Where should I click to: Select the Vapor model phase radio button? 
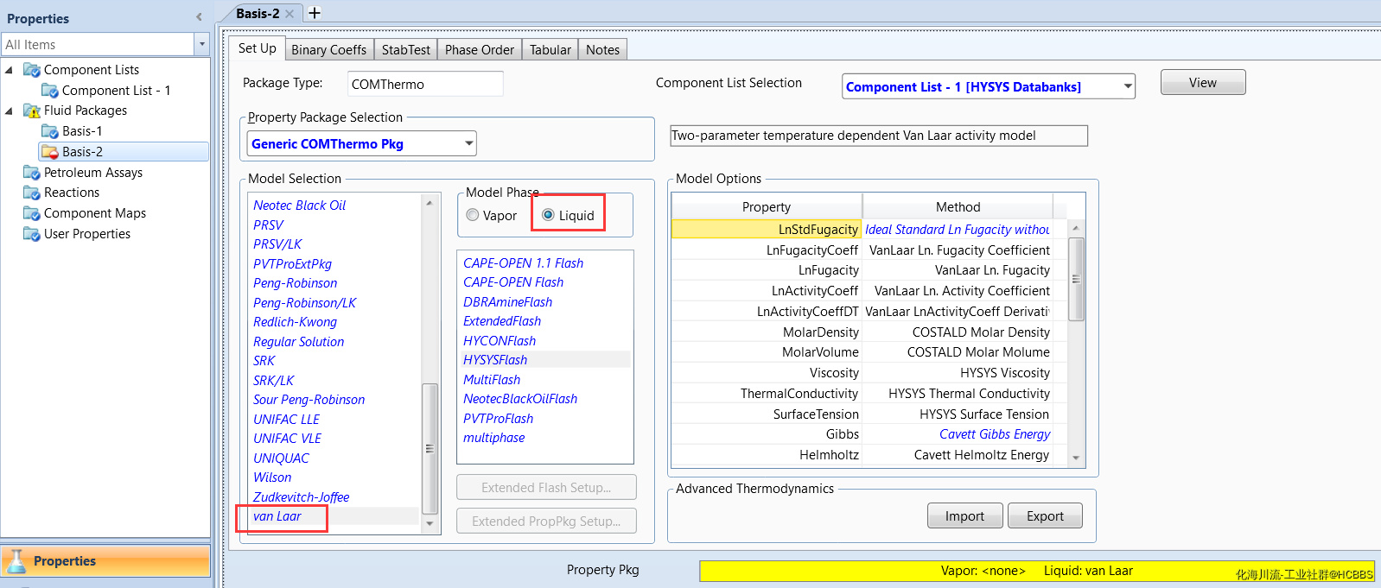(x=473, y=215)
